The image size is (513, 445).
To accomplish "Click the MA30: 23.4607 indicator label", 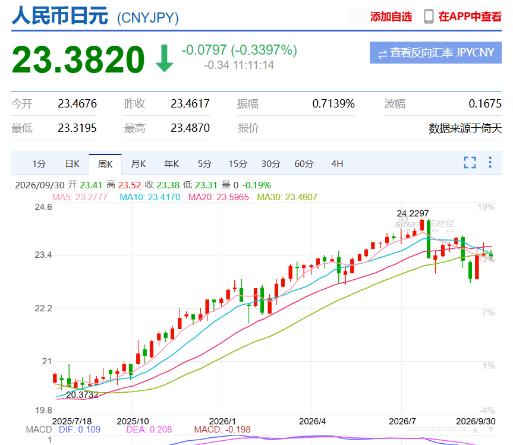I will click(287, 197).
